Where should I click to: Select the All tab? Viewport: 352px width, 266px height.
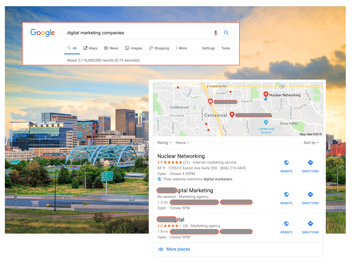click(x=72, y=48)
